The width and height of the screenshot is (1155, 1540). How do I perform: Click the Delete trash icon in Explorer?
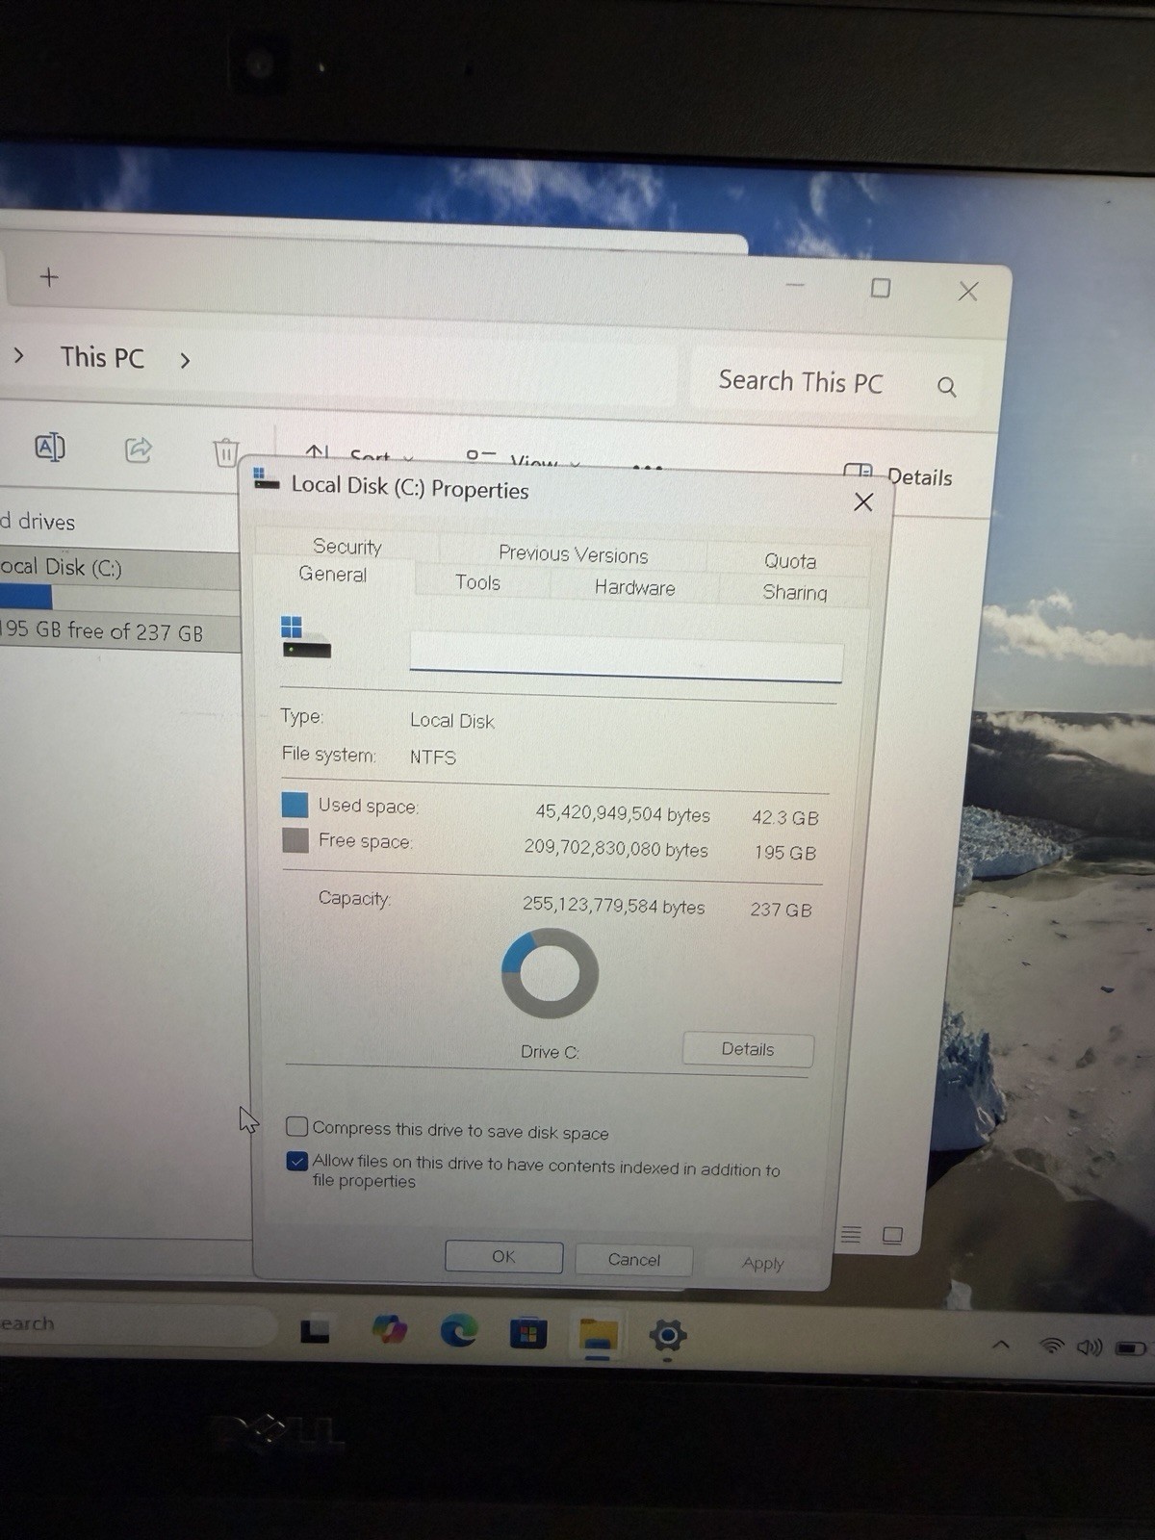[x=225, y=451]
